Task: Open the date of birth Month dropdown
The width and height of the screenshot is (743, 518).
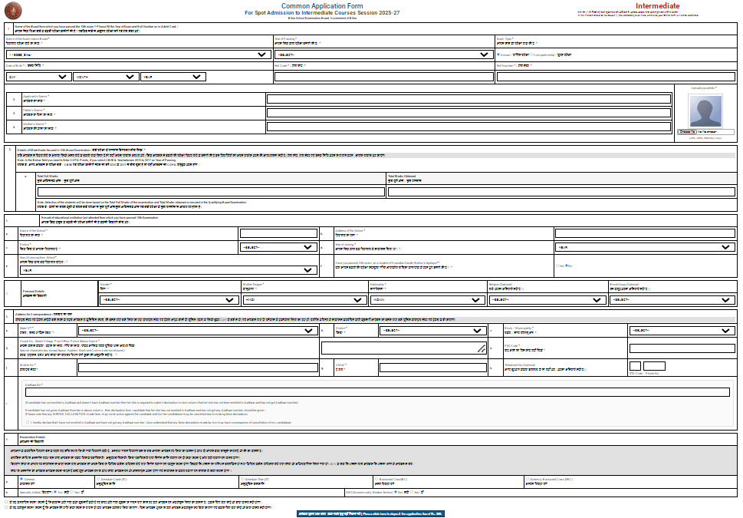Action: (x=104, y=77)
